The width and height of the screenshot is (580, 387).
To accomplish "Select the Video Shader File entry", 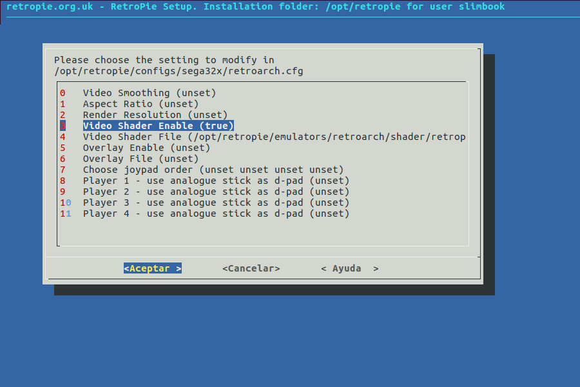I will tap(274, 137).
